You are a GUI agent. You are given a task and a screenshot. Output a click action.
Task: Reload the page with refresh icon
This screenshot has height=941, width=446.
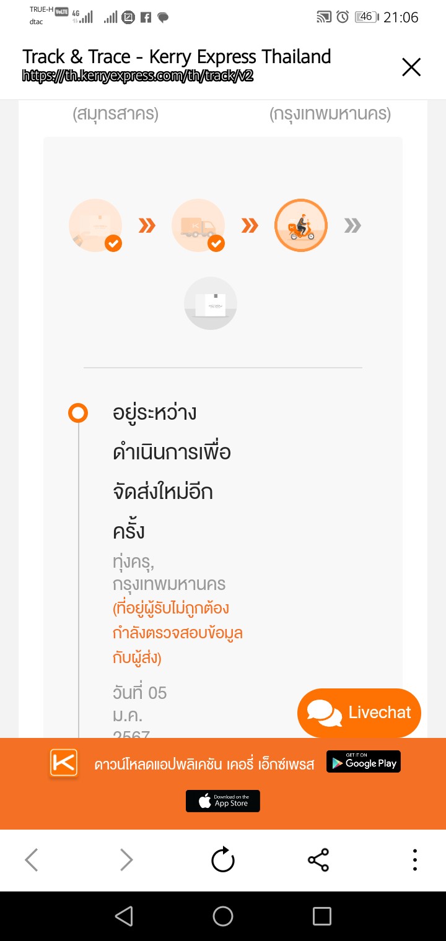(223, 860)
